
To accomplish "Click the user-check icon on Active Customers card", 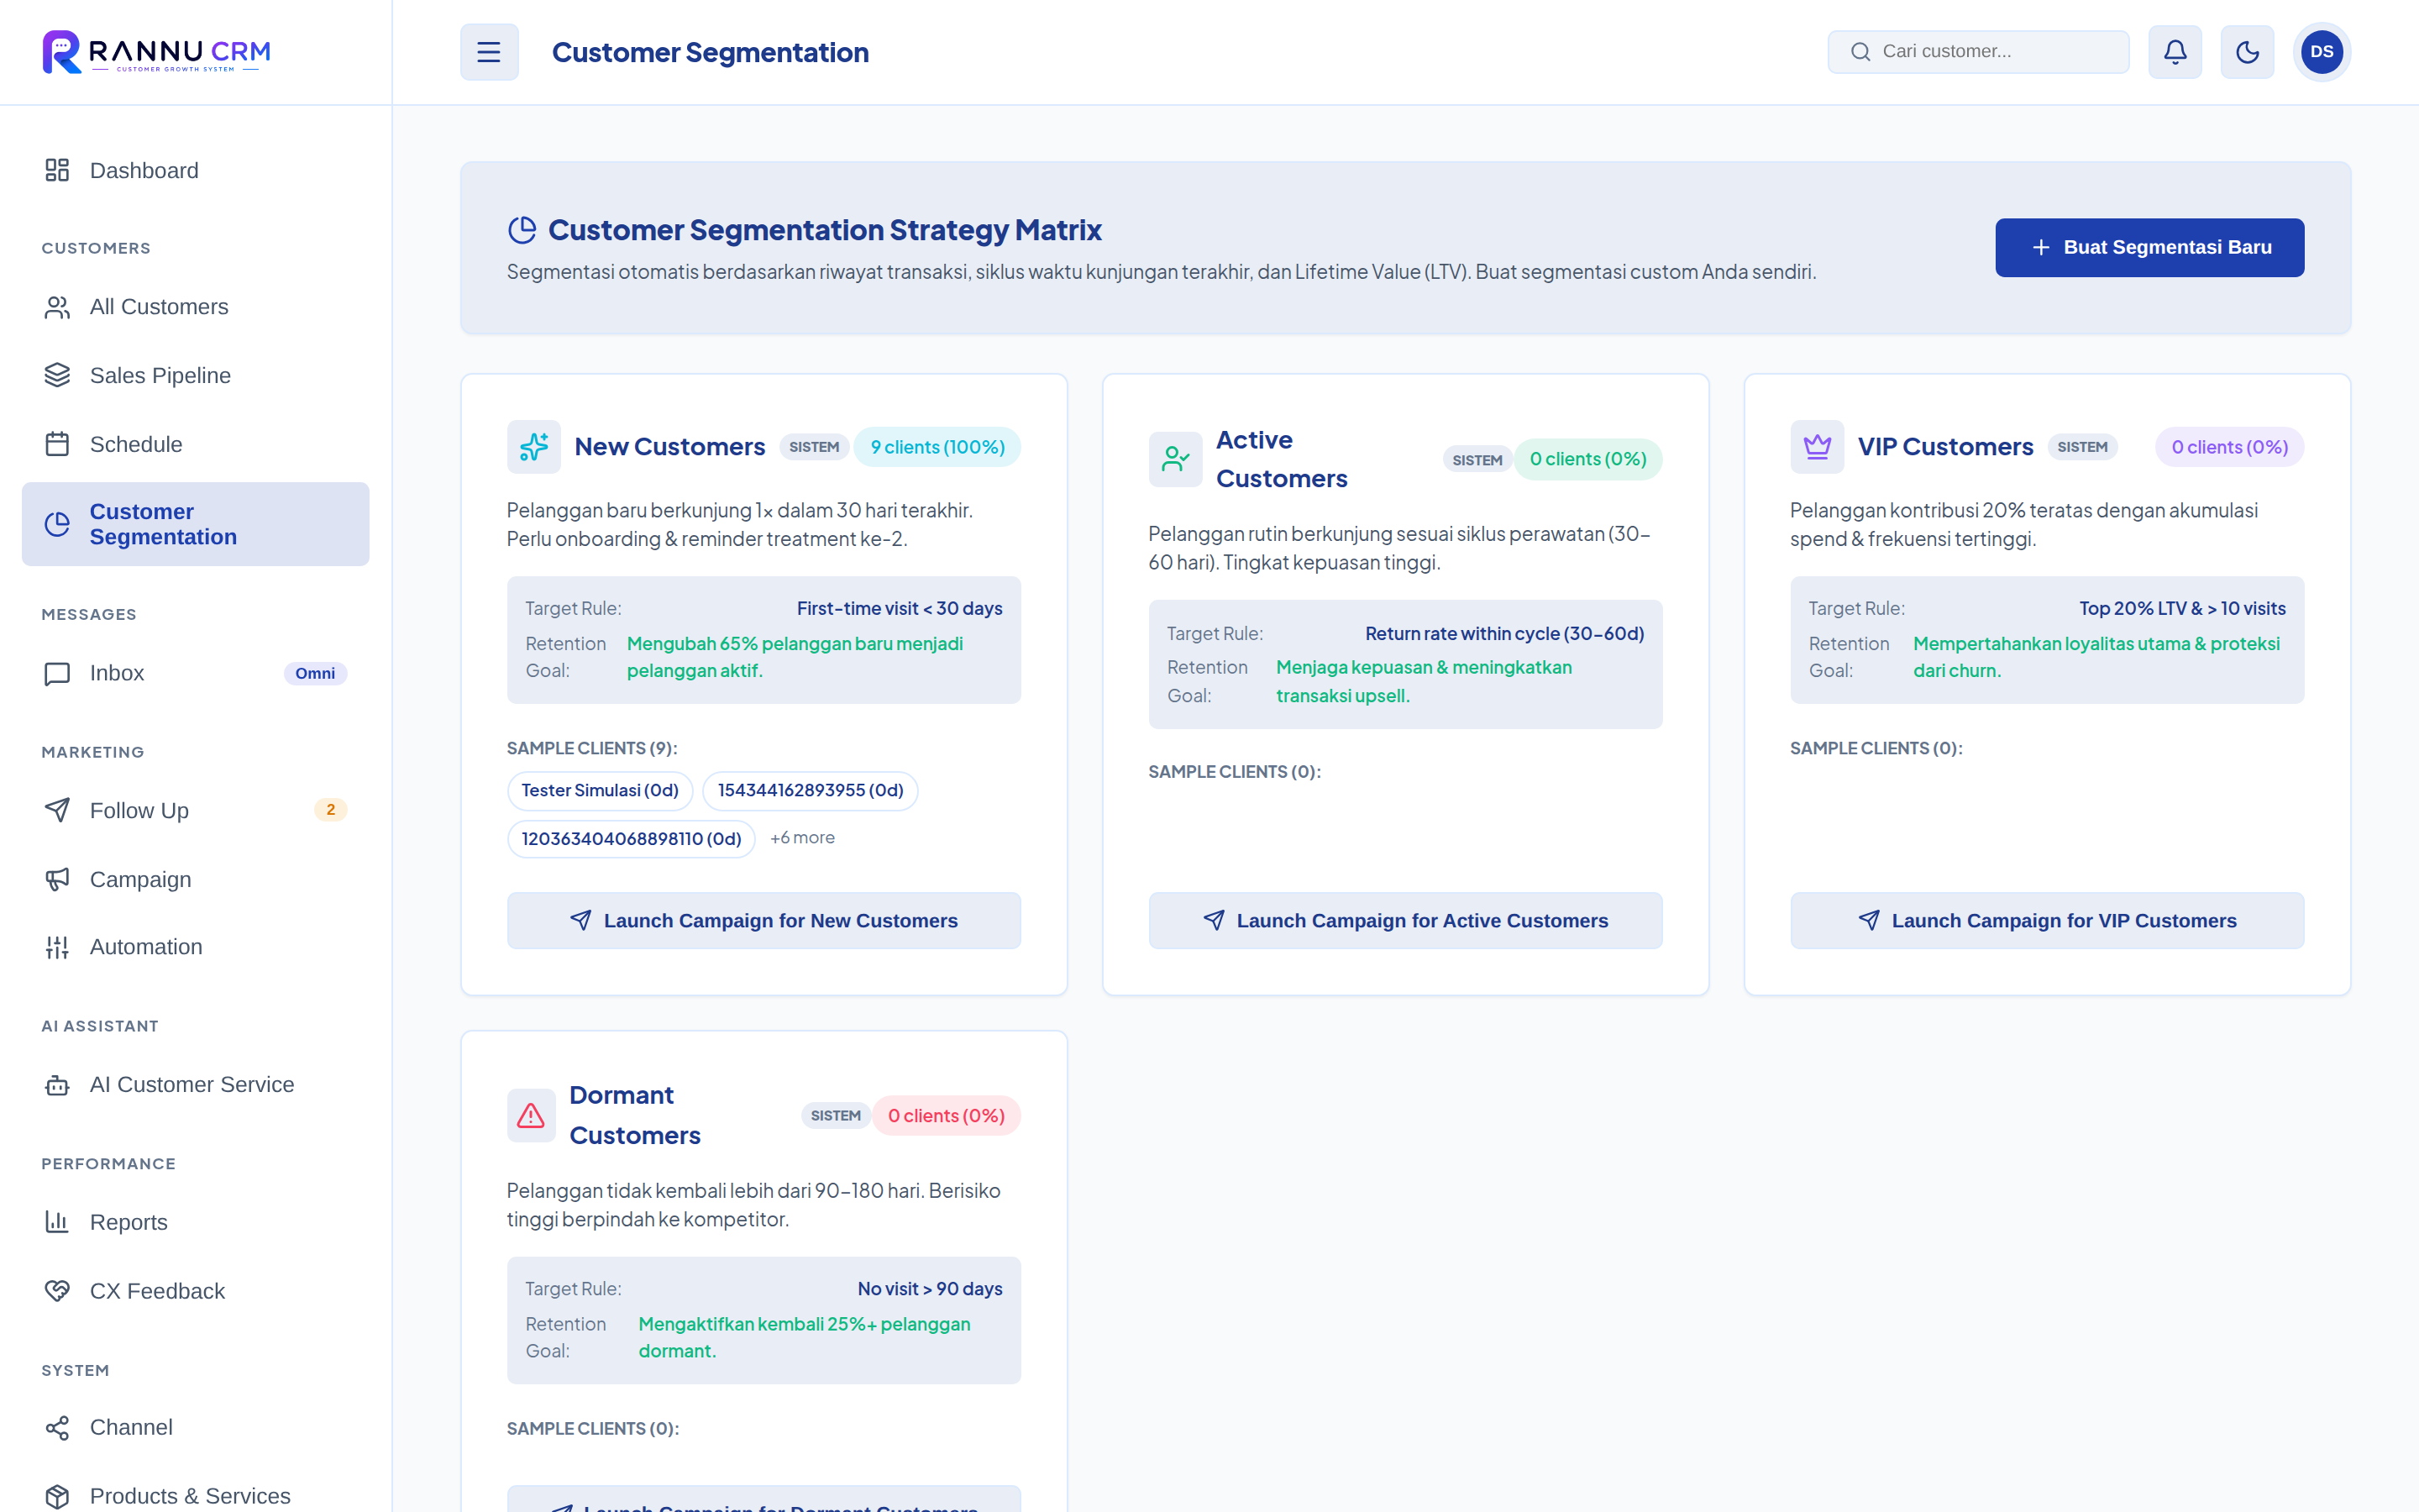I will coord(1174,459).
